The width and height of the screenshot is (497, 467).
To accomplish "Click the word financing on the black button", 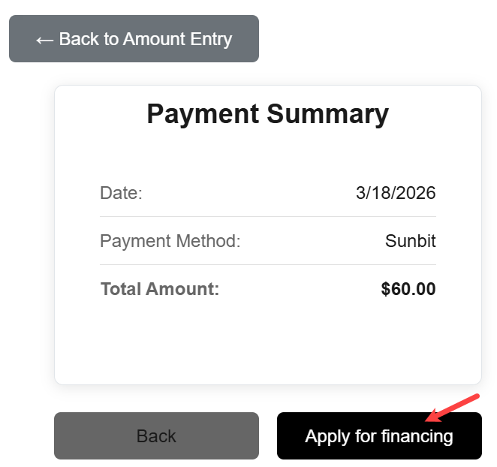I will pos(417,436).
